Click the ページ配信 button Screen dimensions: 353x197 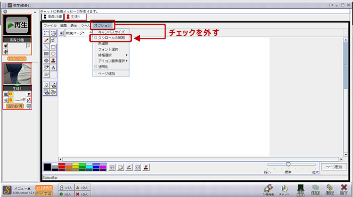334,167
